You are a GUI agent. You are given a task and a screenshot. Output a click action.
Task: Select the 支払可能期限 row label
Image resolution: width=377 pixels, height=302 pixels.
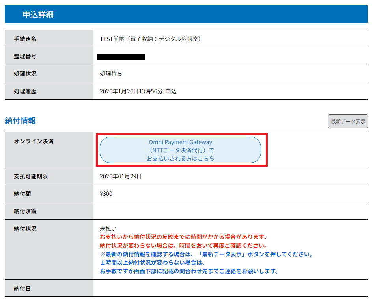(31, 176)
